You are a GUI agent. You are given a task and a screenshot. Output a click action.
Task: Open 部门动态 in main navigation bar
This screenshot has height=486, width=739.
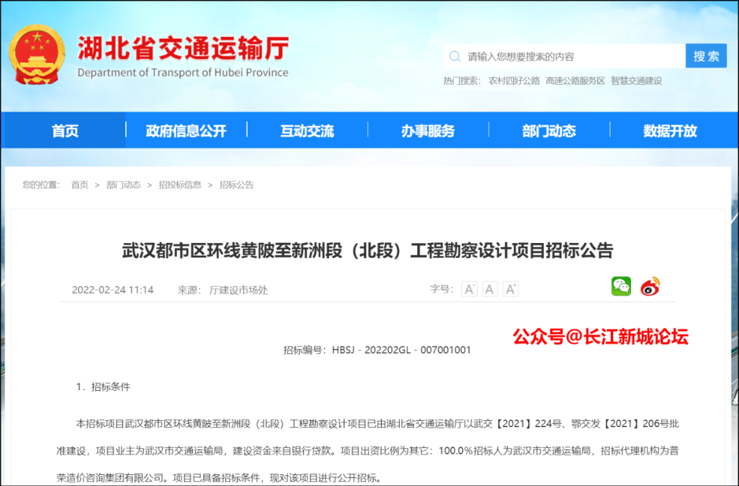549,131
